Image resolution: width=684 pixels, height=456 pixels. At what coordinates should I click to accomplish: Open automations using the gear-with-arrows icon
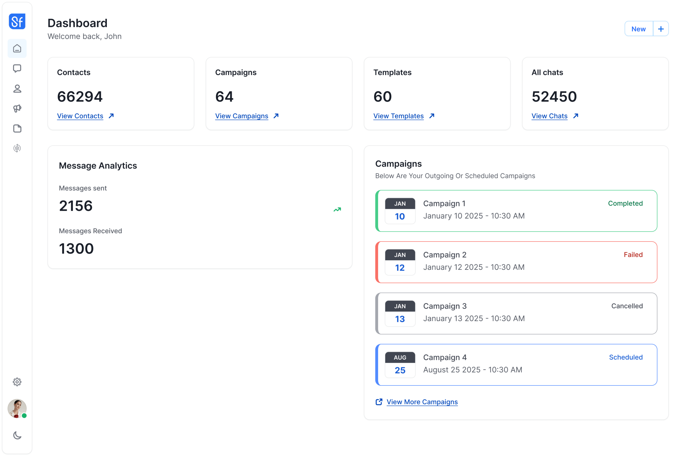click(17, 148)
